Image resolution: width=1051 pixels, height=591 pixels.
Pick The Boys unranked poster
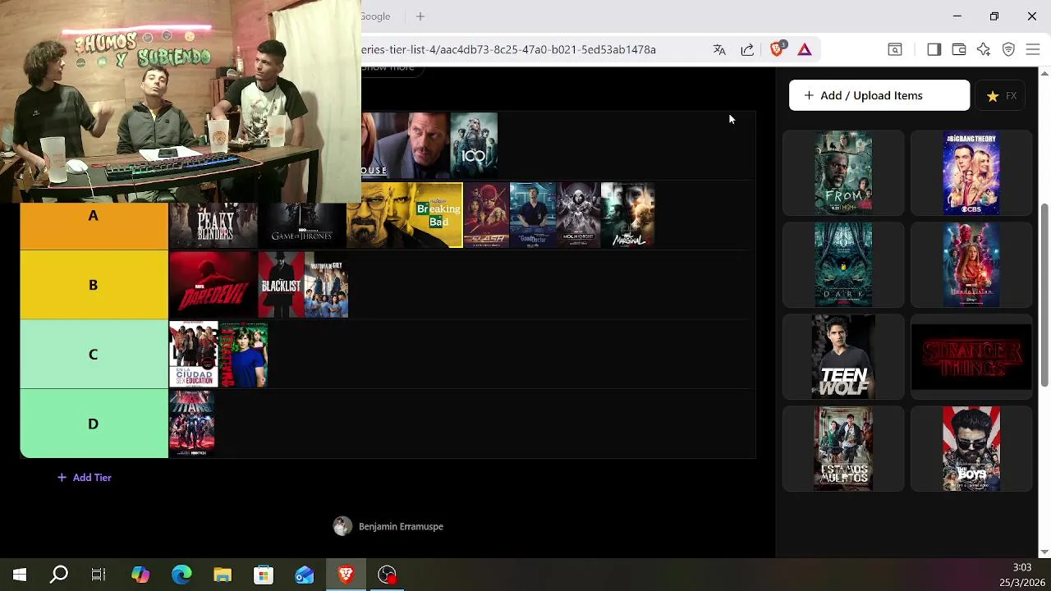tap(971, 449)
